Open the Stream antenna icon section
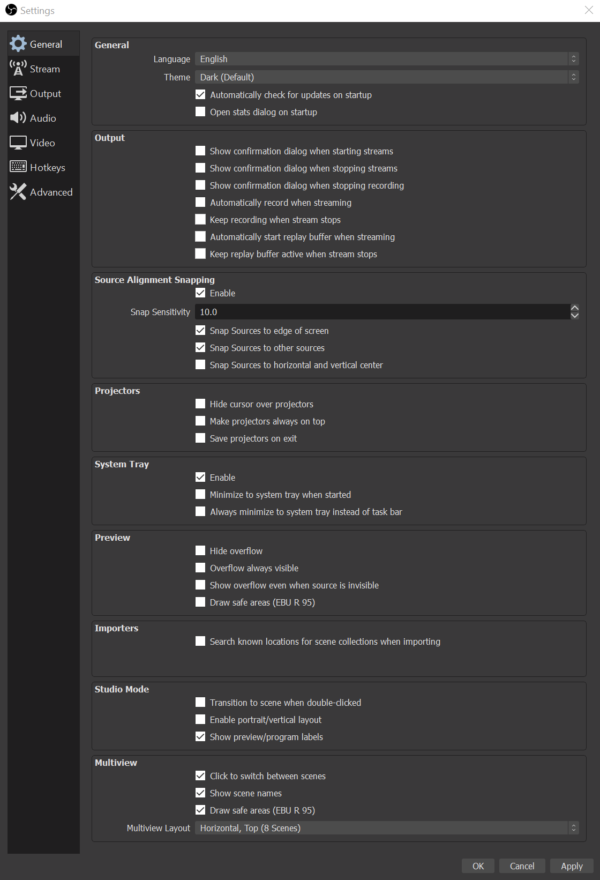600x880 pixels. tap(18, 69)
